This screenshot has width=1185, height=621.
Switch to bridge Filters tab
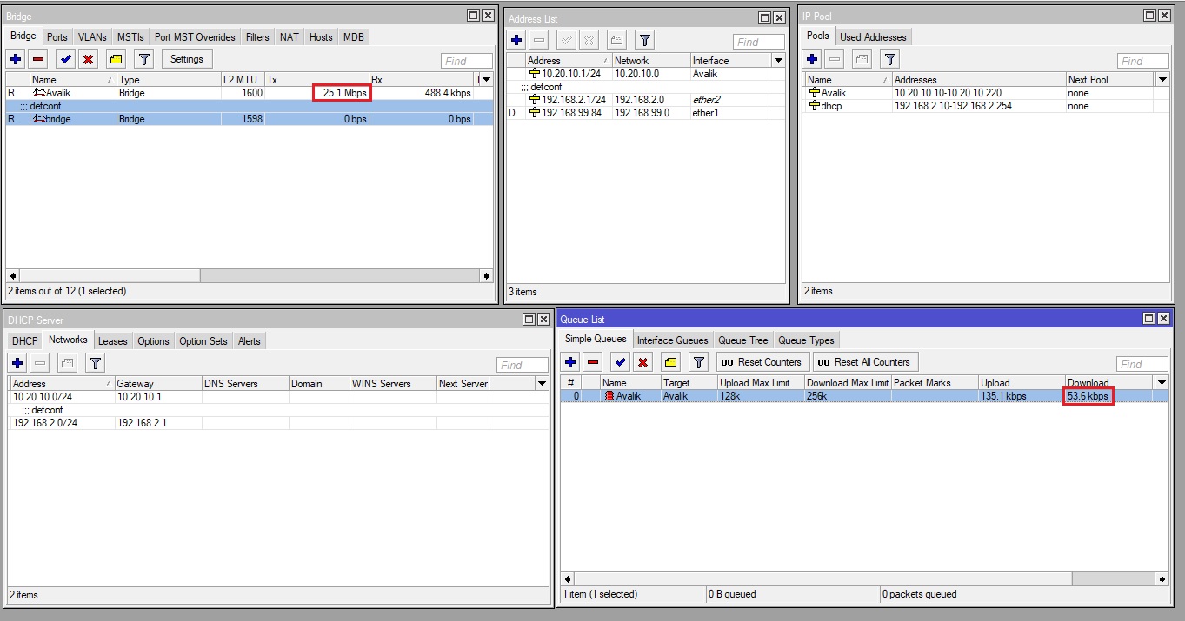point(257,37)
